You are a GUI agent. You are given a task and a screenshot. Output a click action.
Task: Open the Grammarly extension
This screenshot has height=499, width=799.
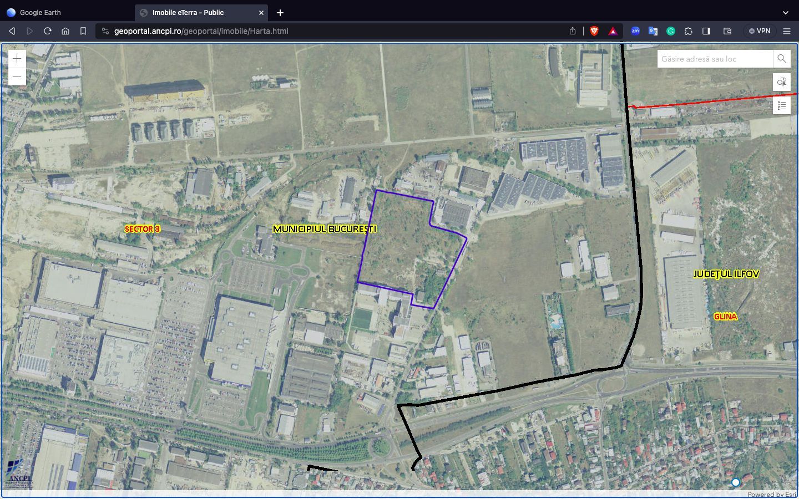point(671,31)
